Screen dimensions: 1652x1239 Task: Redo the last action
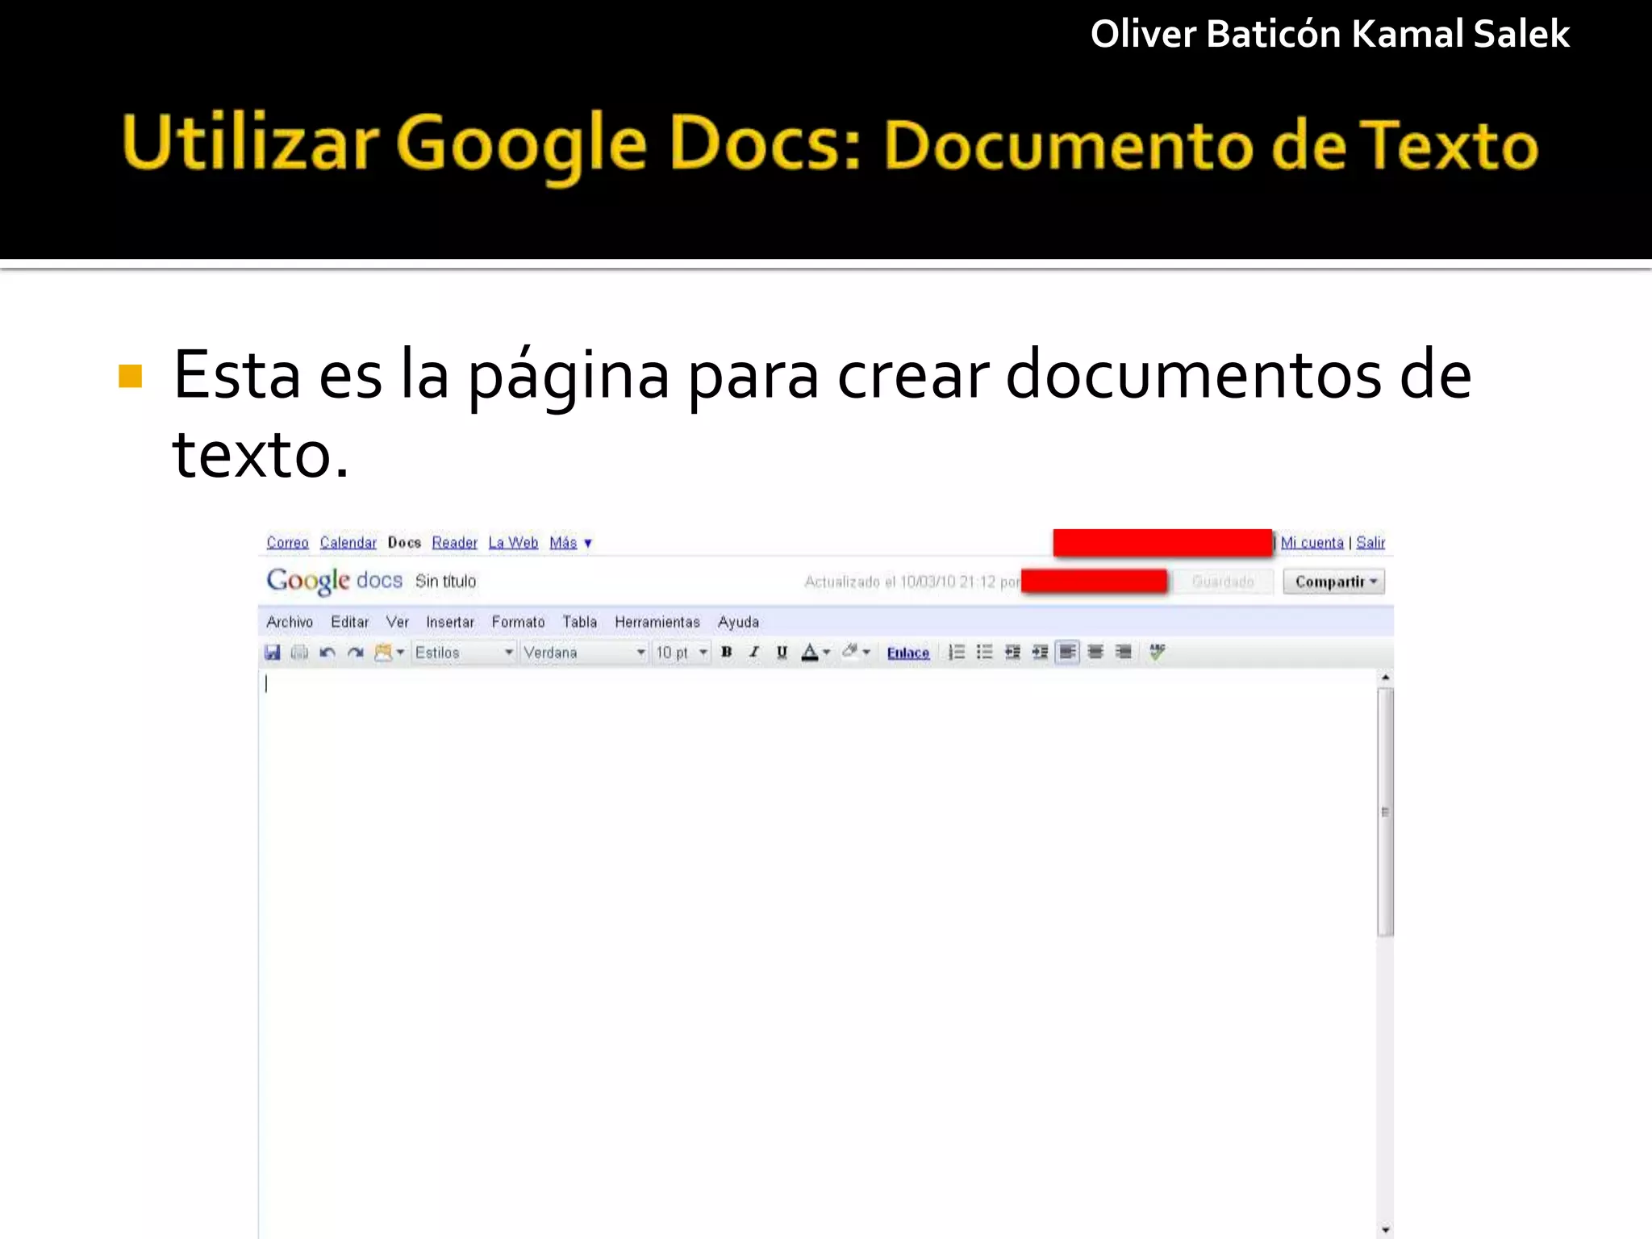pyautogui.click(x=355, y=653)
